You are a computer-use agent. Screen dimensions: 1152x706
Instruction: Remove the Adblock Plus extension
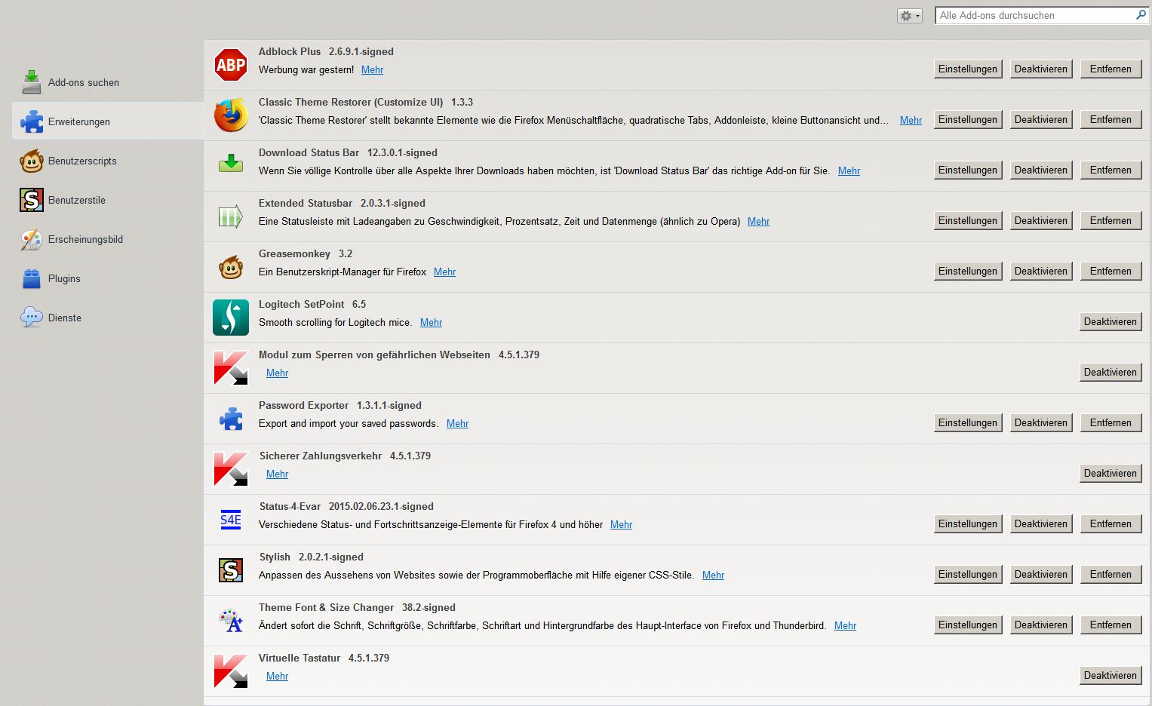[1111, 69]
